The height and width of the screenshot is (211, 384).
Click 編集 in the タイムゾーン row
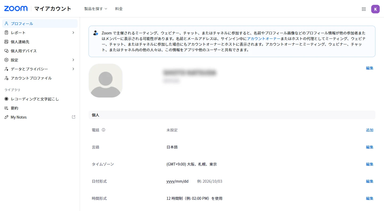coord(370,164)
